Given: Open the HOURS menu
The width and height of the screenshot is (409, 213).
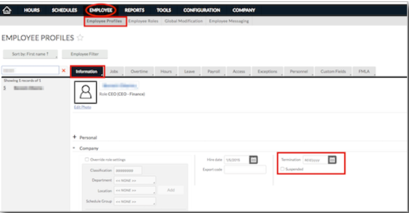Looking at the screenshot, I should [31, 10].
